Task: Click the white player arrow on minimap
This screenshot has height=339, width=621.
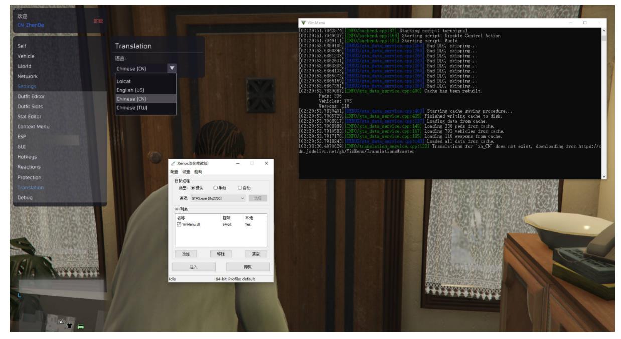Action: coord(61,322)
